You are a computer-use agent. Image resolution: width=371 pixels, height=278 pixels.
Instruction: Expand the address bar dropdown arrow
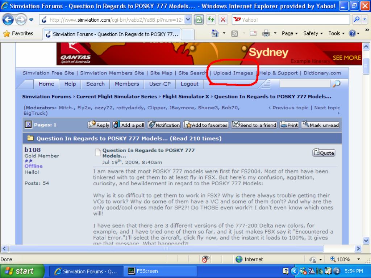pyautogui.click(x=188, y=20)
